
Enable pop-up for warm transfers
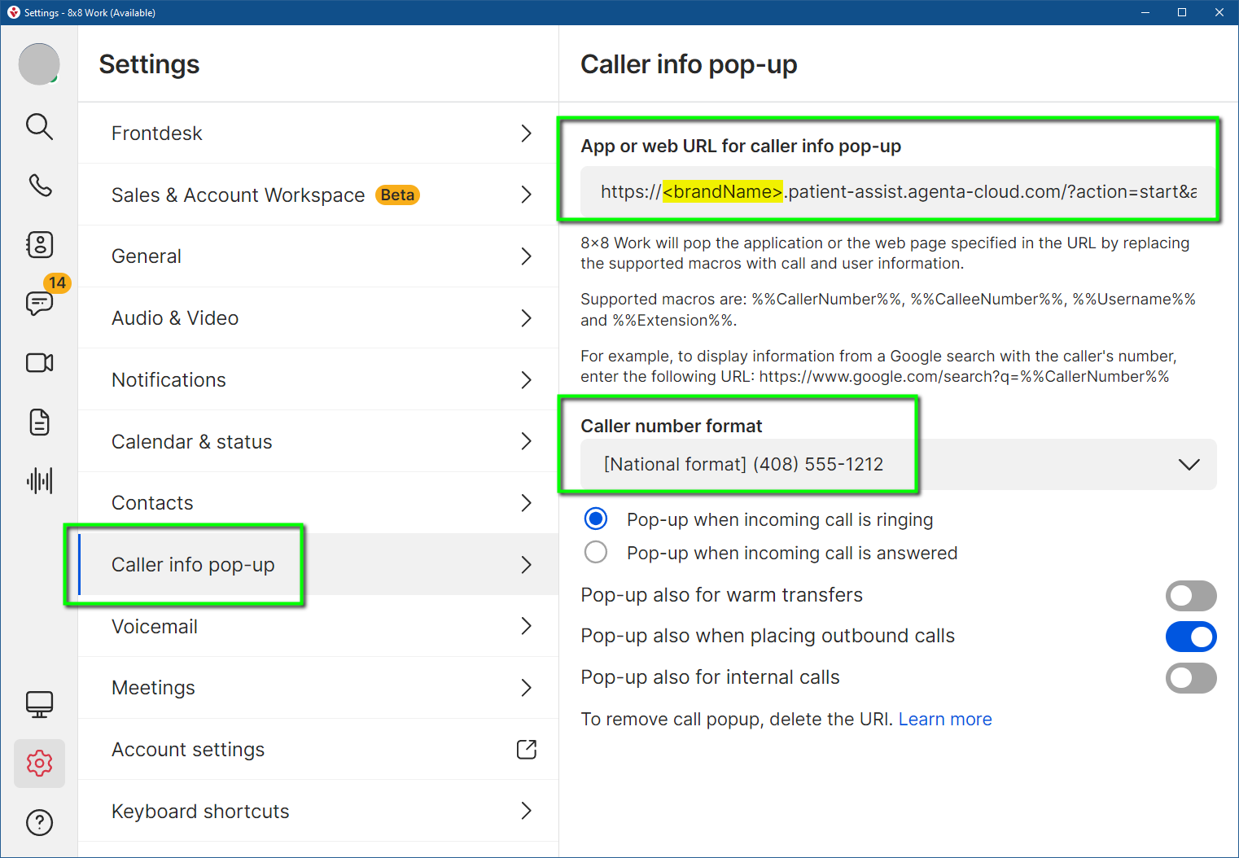point(1190,596)
